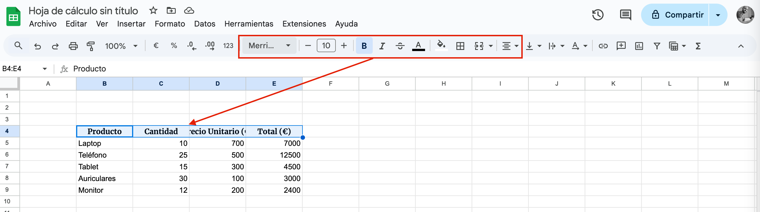Open the Ver menu
Screen dimensions: 760x212
[102, 24]
